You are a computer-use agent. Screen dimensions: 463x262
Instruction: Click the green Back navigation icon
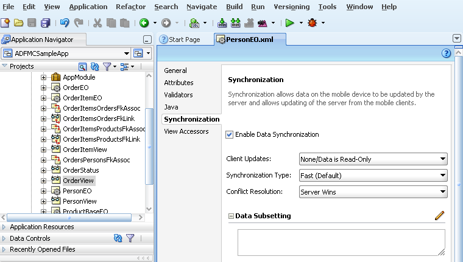coord(144,22)
